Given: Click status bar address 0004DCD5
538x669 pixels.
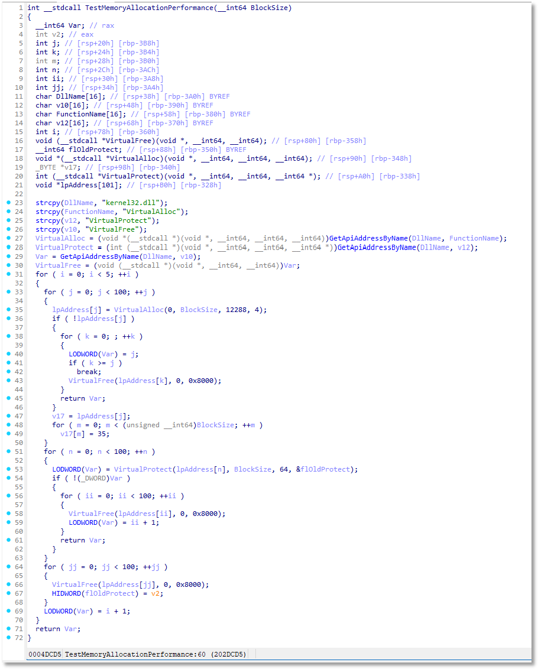Looking at the screenshot, I should click(44, 654).
